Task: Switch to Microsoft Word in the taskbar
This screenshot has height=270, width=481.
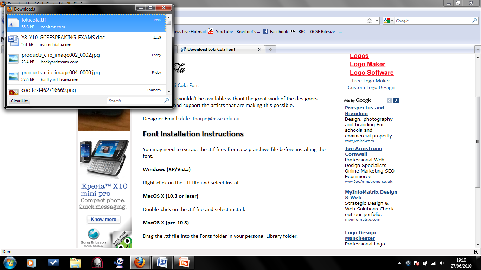Action: coord(162,263)
